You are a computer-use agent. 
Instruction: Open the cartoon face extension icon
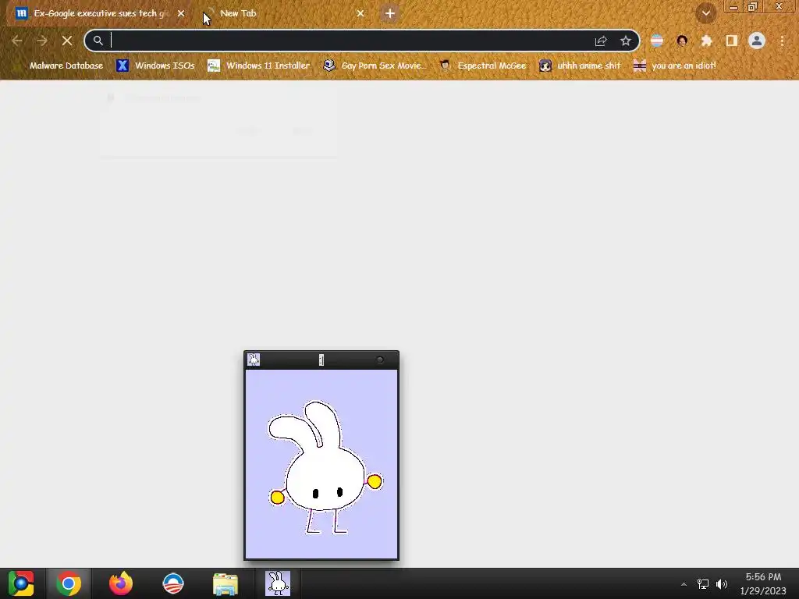point(682,41)
